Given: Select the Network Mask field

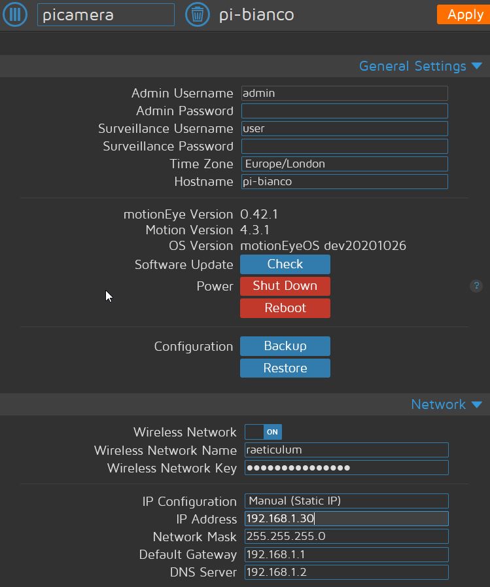Looking at the screenshot, I should tap(346, 536).
